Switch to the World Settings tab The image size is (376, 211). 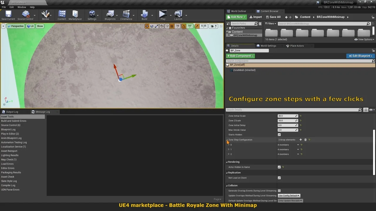266,46
